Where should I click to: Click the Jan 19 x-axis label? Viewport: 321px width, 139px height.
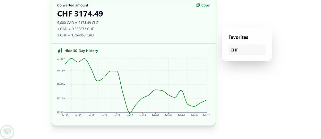click(x=91, y=115)
